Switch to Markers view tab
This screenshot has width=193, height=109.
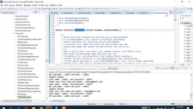click(x=53, y=69)
